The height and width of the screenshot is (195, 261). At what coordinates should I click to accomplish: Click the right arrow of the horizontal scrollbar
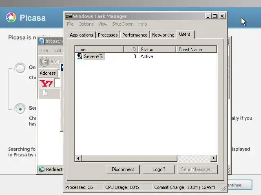[214, 158]
